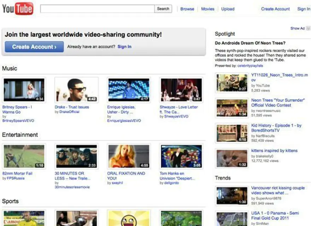Open the Tom Hanks en Univision thumbnail
The width and height of the screenshot is (311, 226).
click(x=181, y=156)
